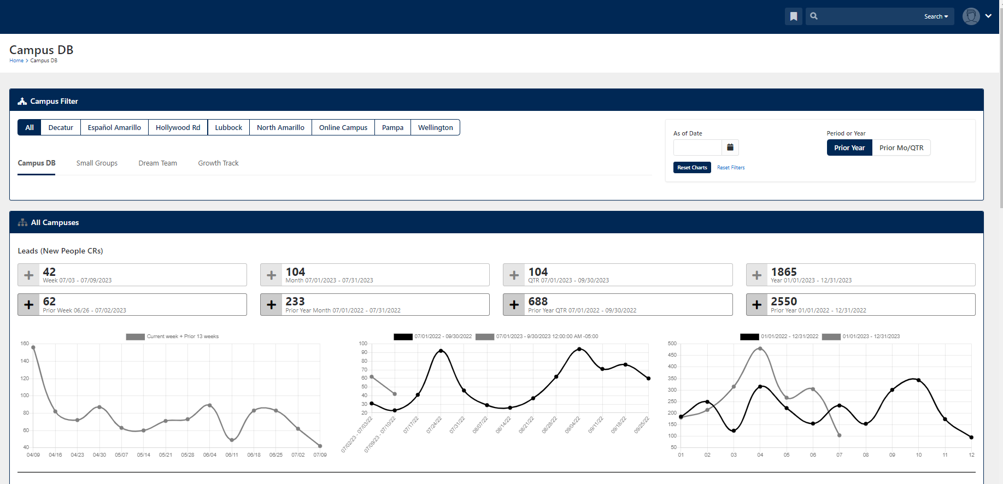The image size is (1003, 484).
Task: Expand the Week 07/03 leads plus icon
Action: [x=29, y=275]
